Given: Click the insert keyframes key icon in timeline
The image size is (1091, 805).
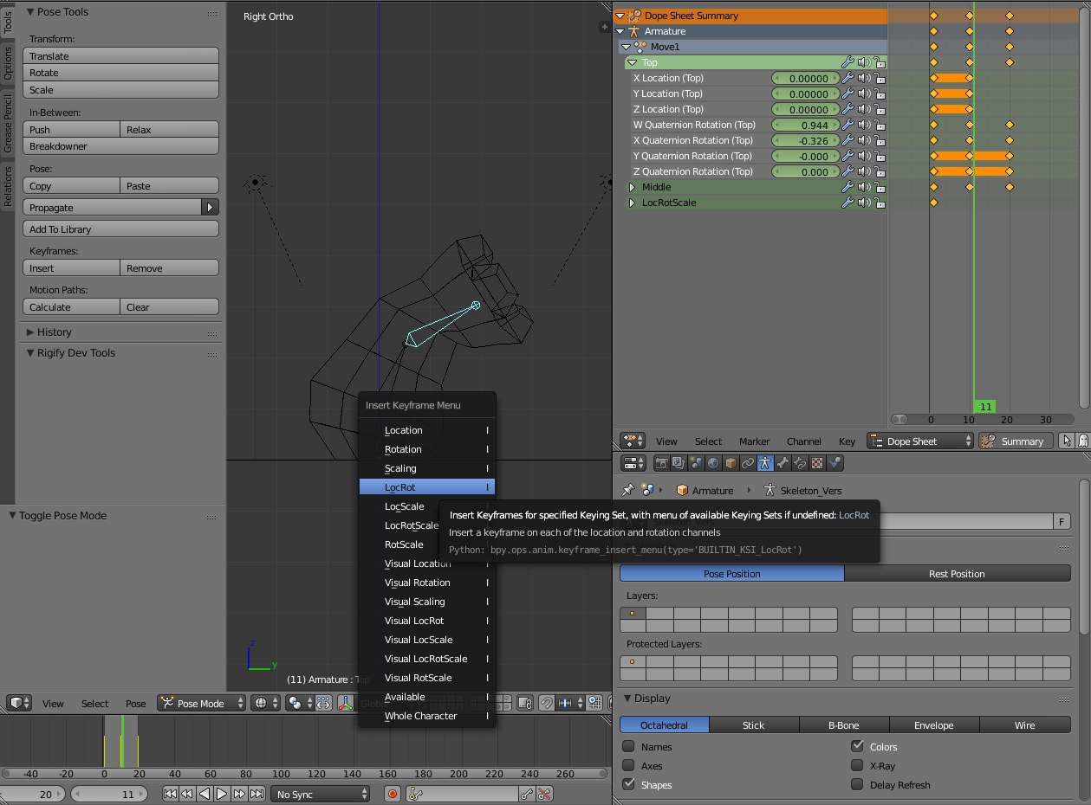Looking at the screenshot, I should (527, 794).
